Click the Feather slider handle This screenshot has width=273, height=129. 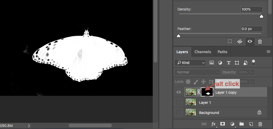coord(179,36)
